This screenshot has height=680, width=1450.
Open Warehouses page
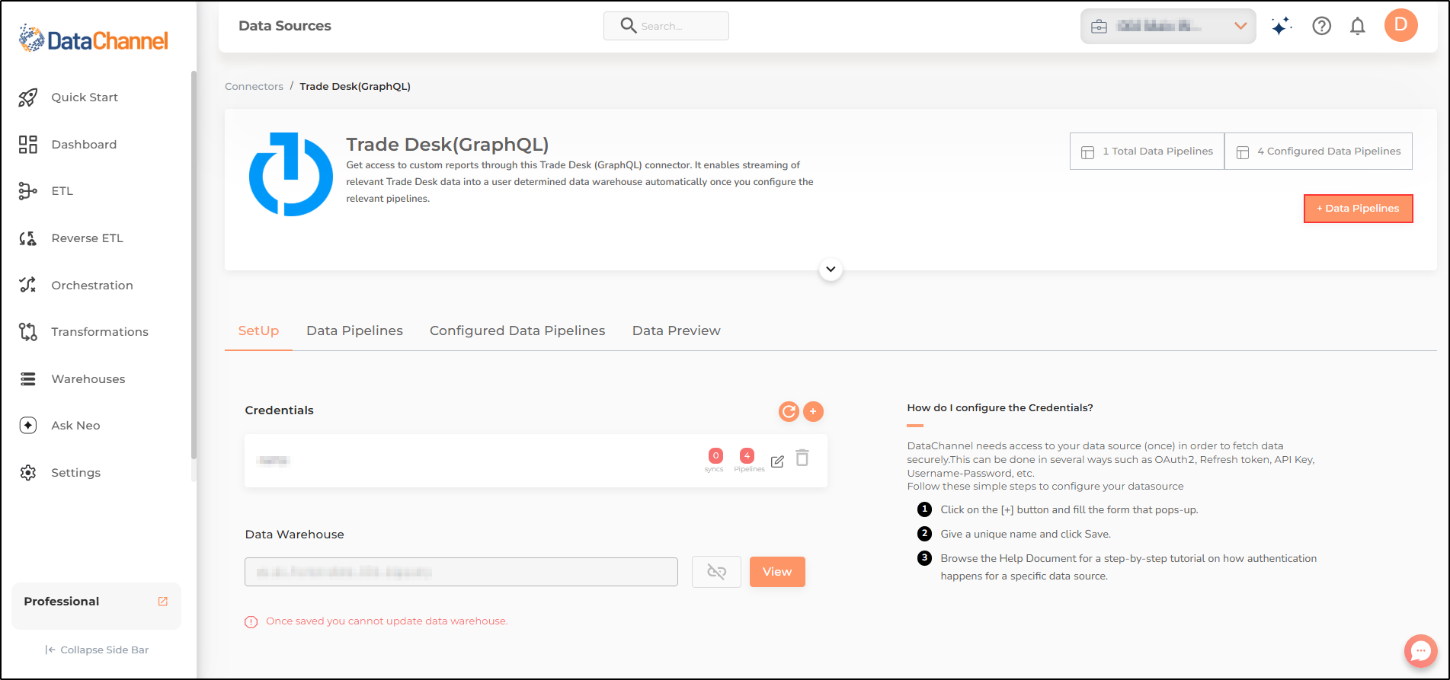point(88,379)
